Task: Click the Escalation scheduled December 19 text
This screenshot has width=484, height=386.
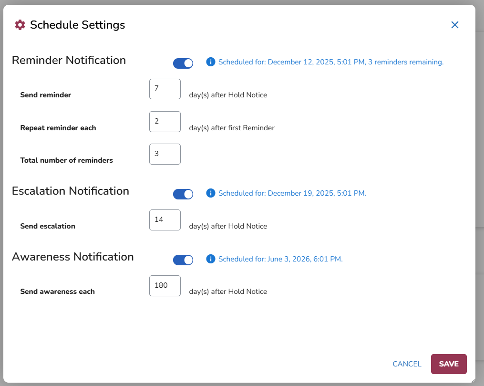Action: 292,193
